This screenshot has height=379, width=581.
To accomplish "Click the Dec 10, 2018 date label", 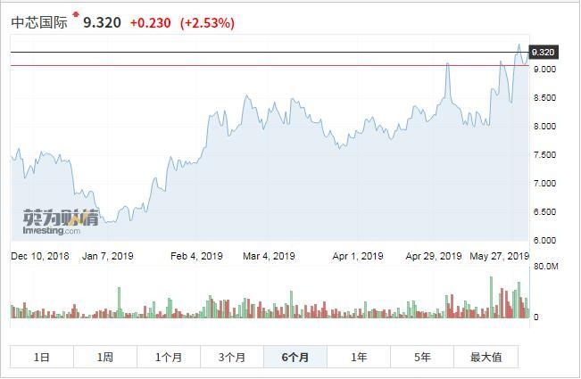I will 39,256.
